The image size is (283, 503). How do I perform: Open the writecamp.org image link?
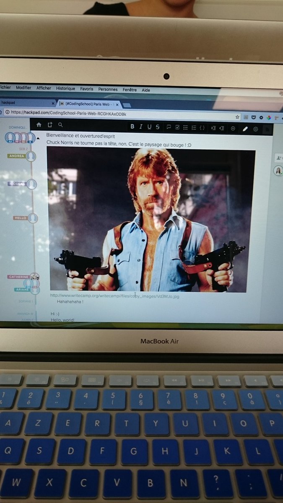[x=114, y=296]
